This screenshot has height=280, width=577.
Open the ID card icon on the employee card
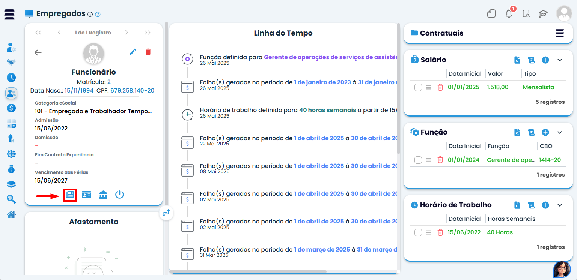(87, 195)
